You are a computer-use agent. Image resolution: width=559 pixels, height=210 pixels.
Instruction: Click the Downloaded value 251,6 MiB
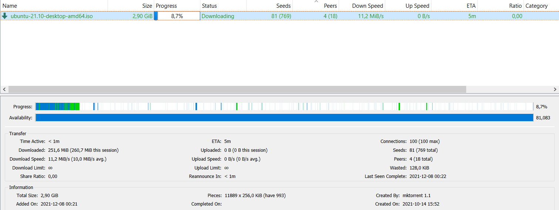[x=83, y=150]
